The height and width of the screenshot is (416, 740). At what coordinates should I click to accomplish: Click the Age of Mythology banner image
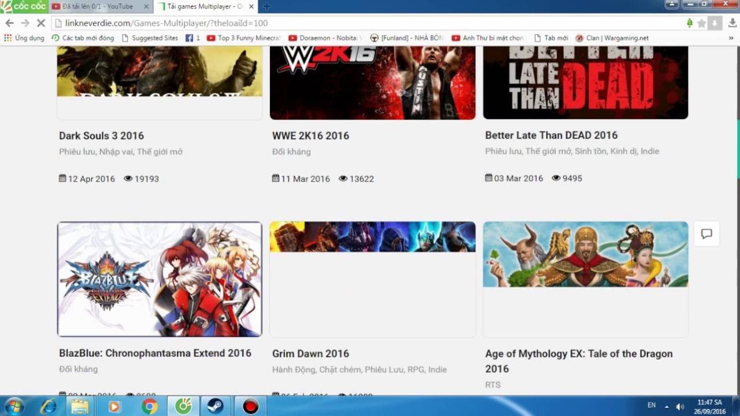coord(586,254)
